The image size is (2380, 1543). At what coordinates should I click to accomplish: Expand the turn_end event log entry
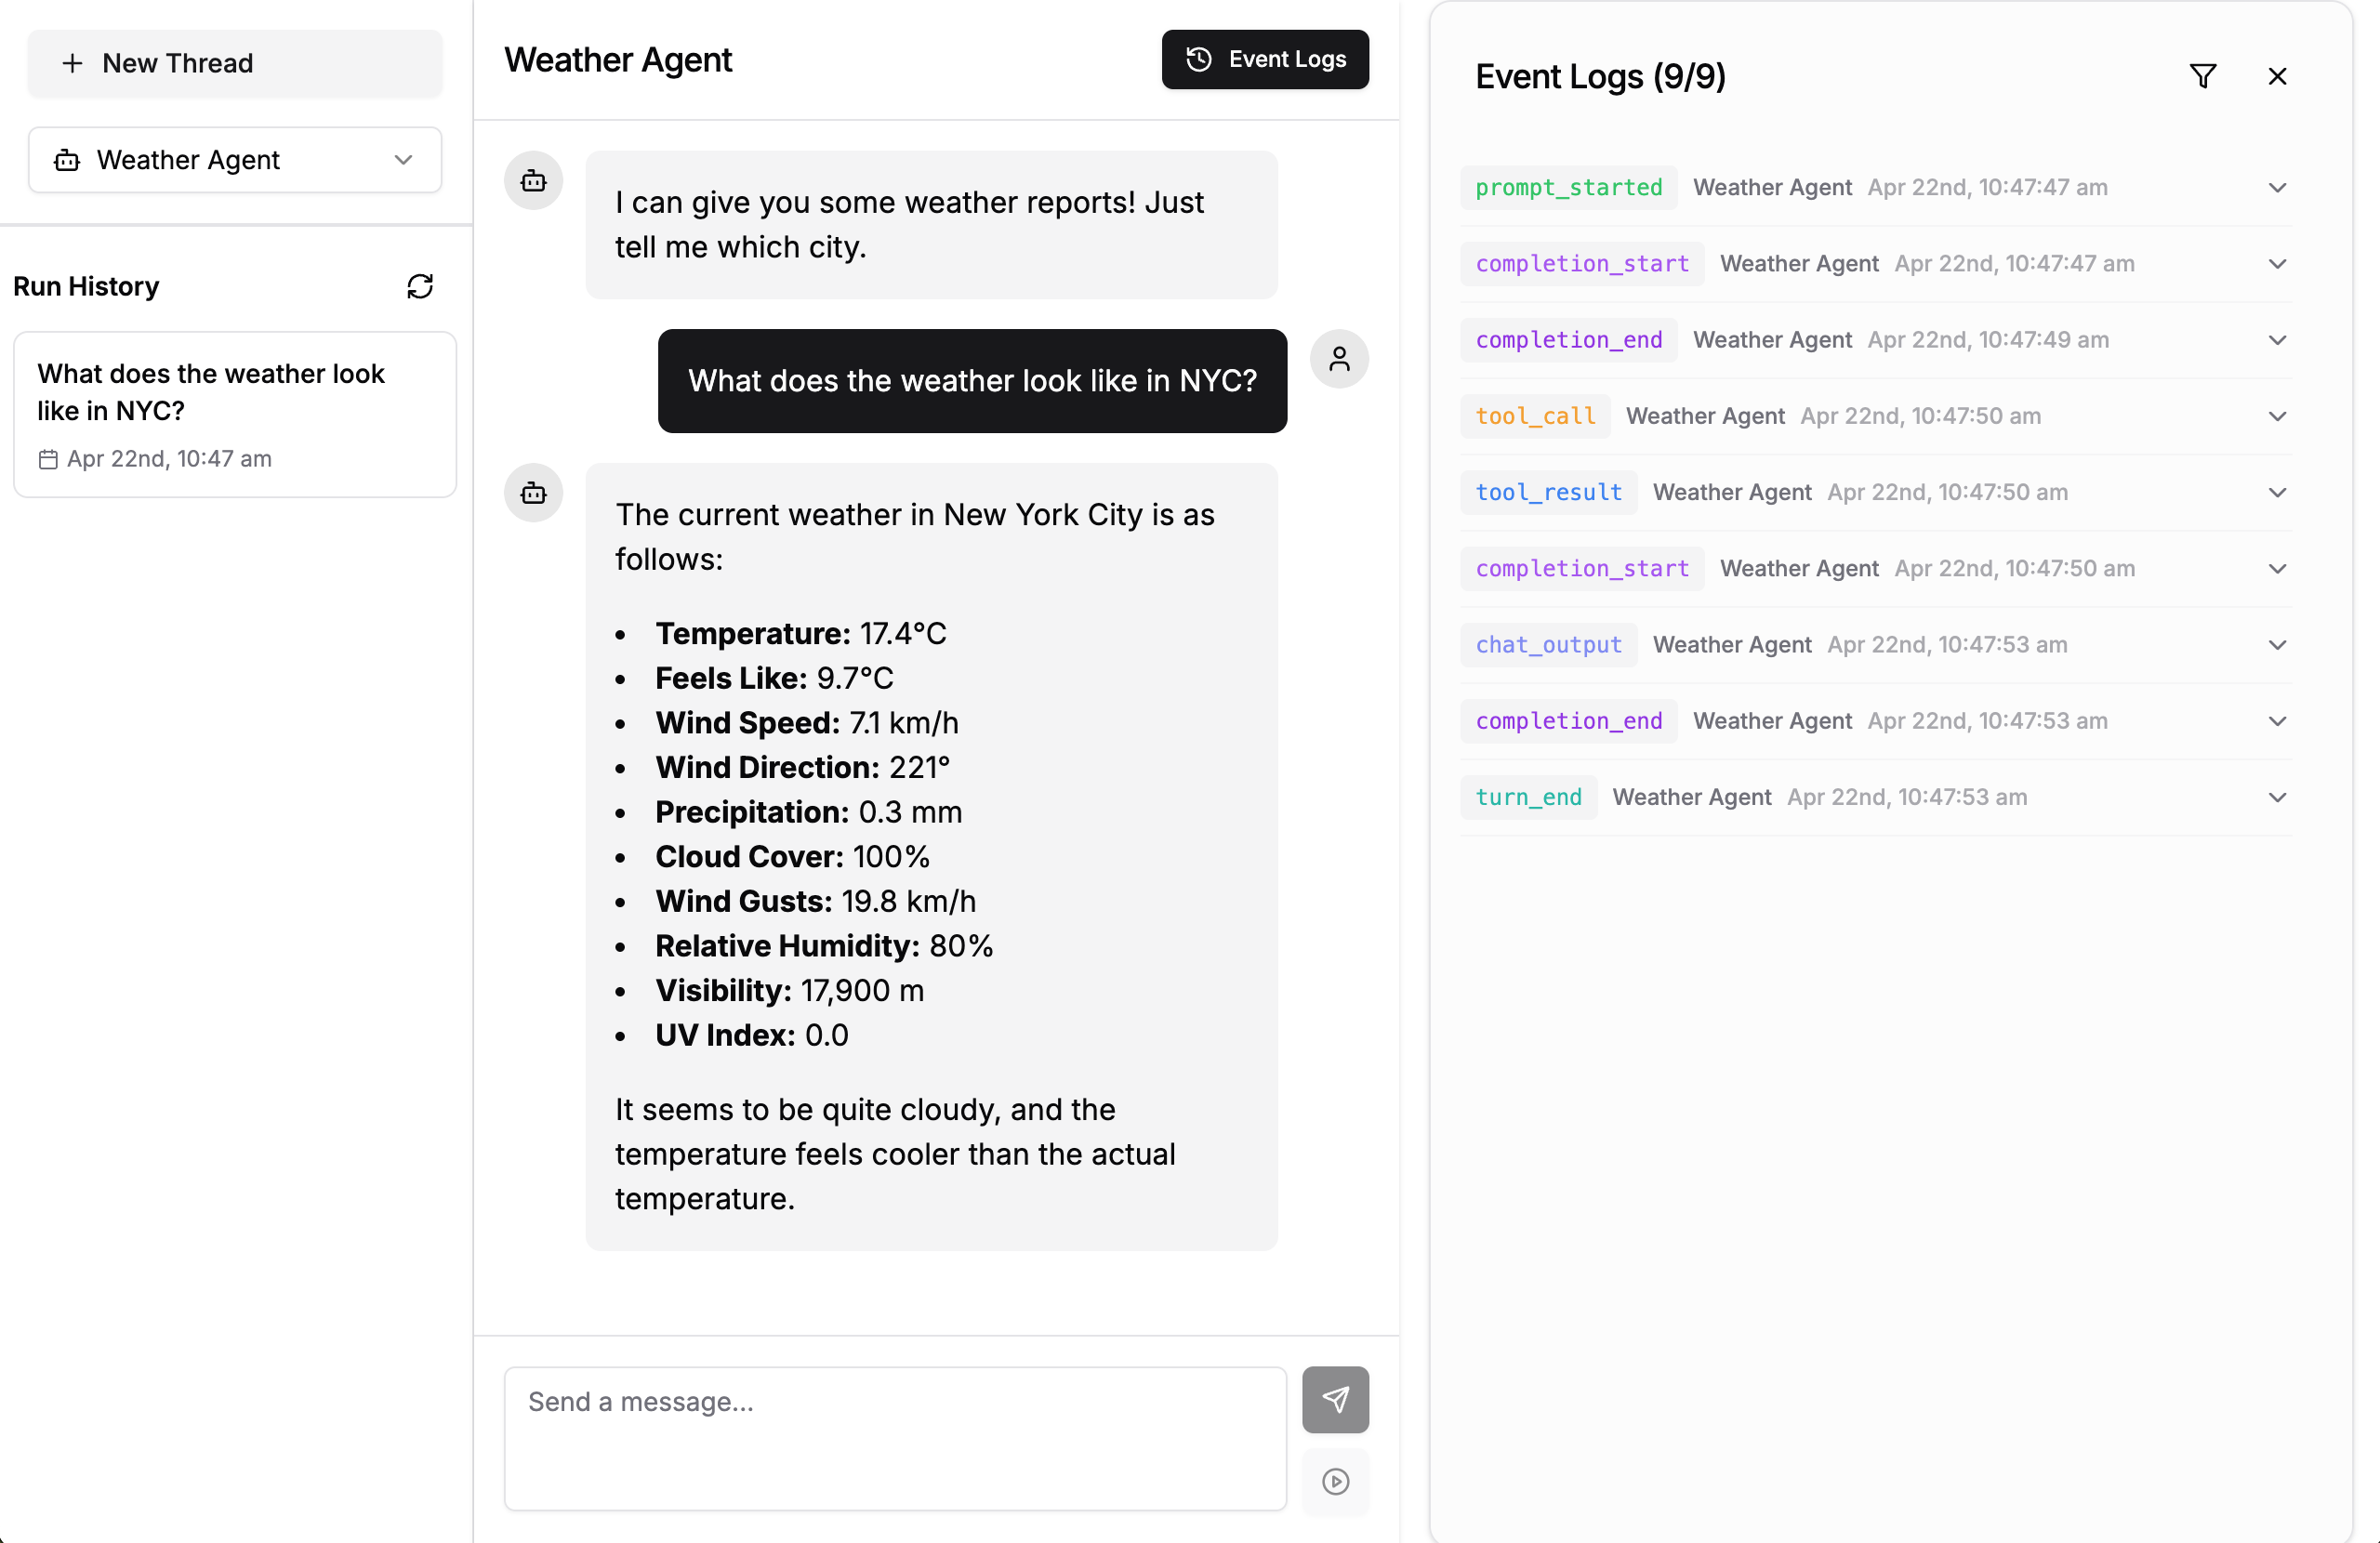(2277, 797)
